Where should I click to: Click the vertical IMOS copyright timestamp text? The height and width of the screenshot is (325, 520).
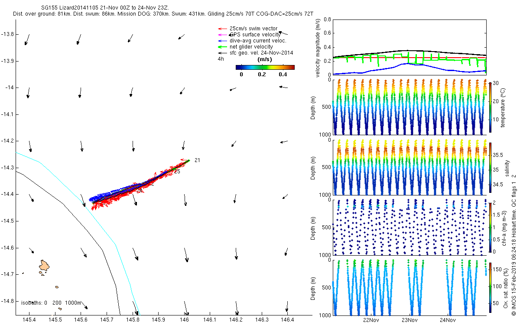pyautogui.click(x=513, y=244)
